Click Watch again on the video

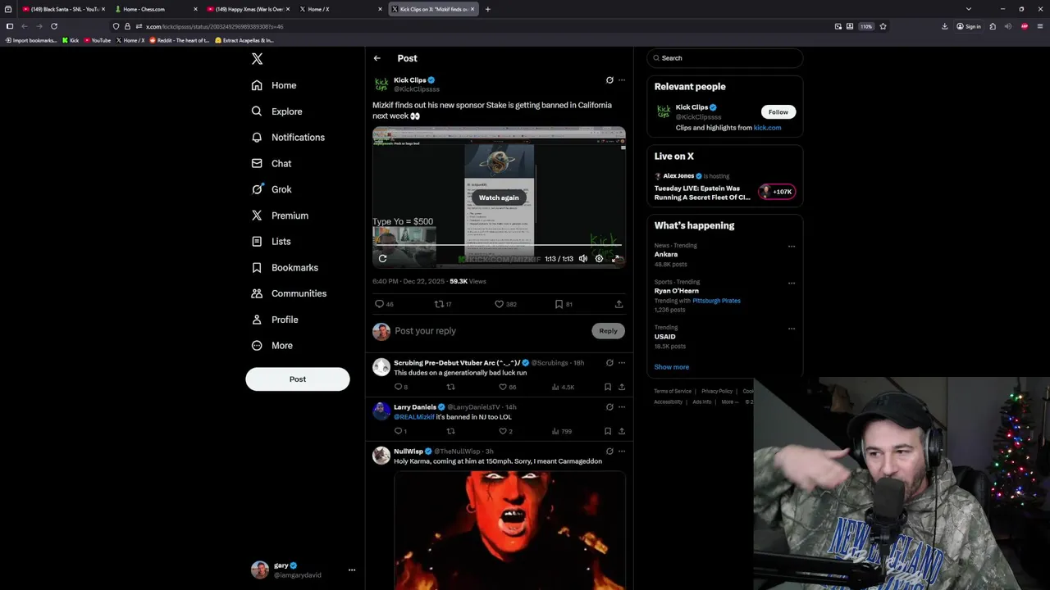tap(499, 197)
